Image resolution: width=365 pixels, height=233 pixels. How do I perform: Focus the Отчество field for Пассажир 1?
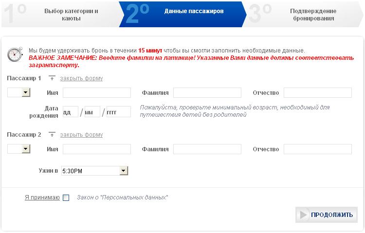(x=318, y=92)
